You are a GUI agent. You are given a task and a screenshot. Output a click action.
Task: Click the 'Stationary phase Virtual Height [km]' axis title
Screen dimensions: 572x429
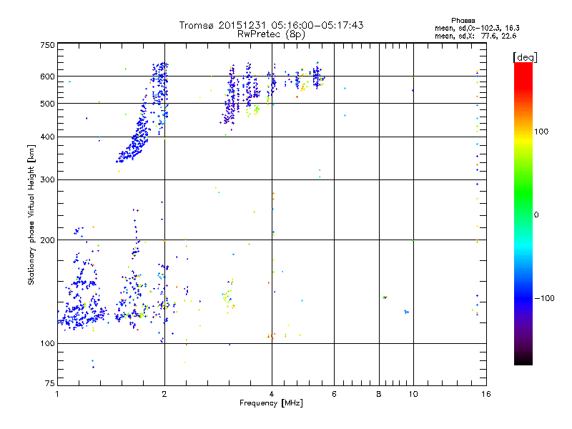[31, 214]
